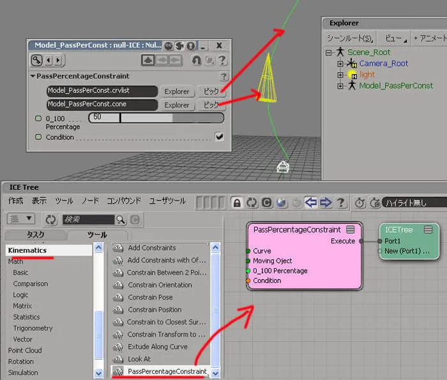Click Explorer button next to crvlist field
Viewport: 447px width, 380px height.
click(177, 91)
